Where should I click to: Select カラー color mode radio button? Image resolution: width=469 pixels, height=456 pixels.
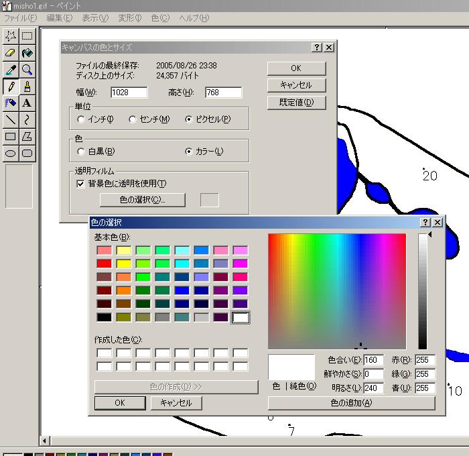coord(189,152)
